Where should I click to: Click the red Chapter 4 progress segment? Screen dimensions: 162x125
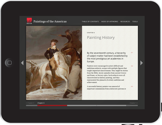[52, 106]
